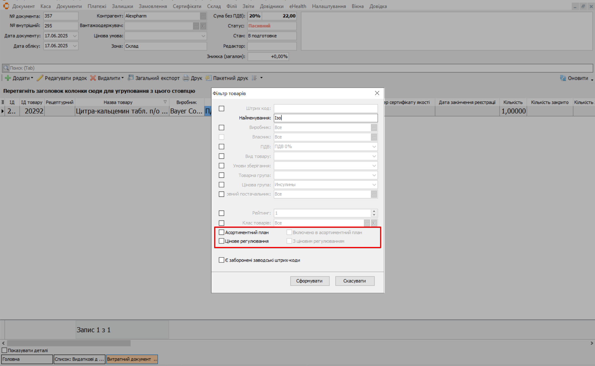Click the Оновити refresh icon
Viewport: 595px width, 366px height.
(x=563, y=78)
